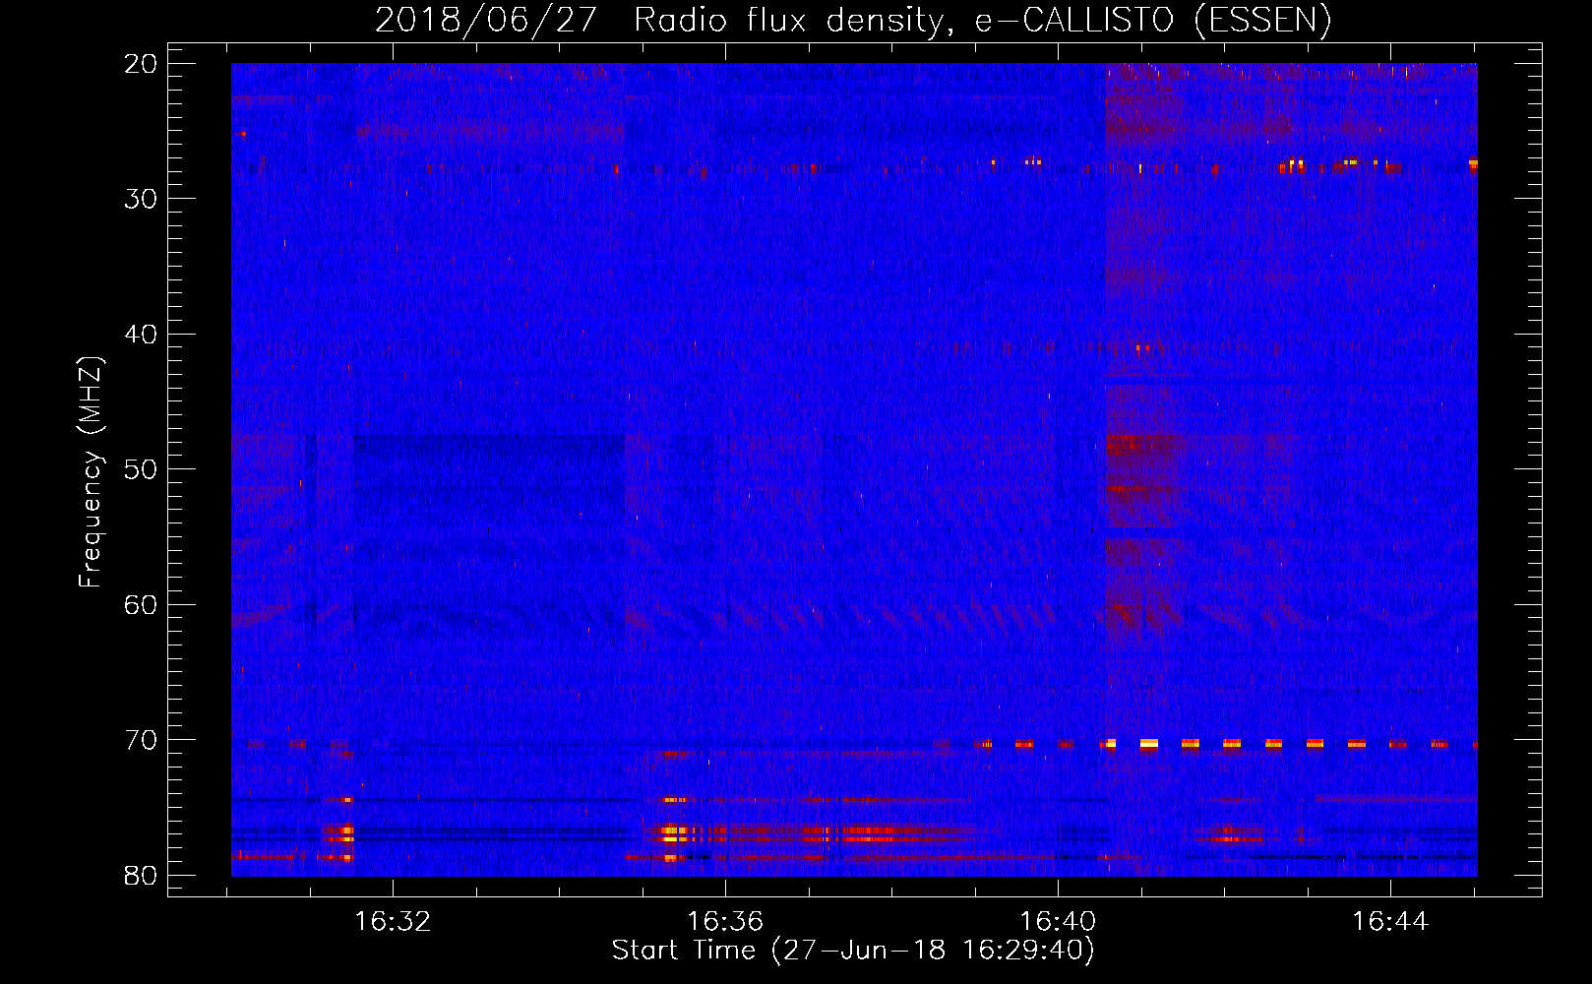Click the 40 frequency tick label
This screenshot has width=1592, height=984.
[142, 335]
